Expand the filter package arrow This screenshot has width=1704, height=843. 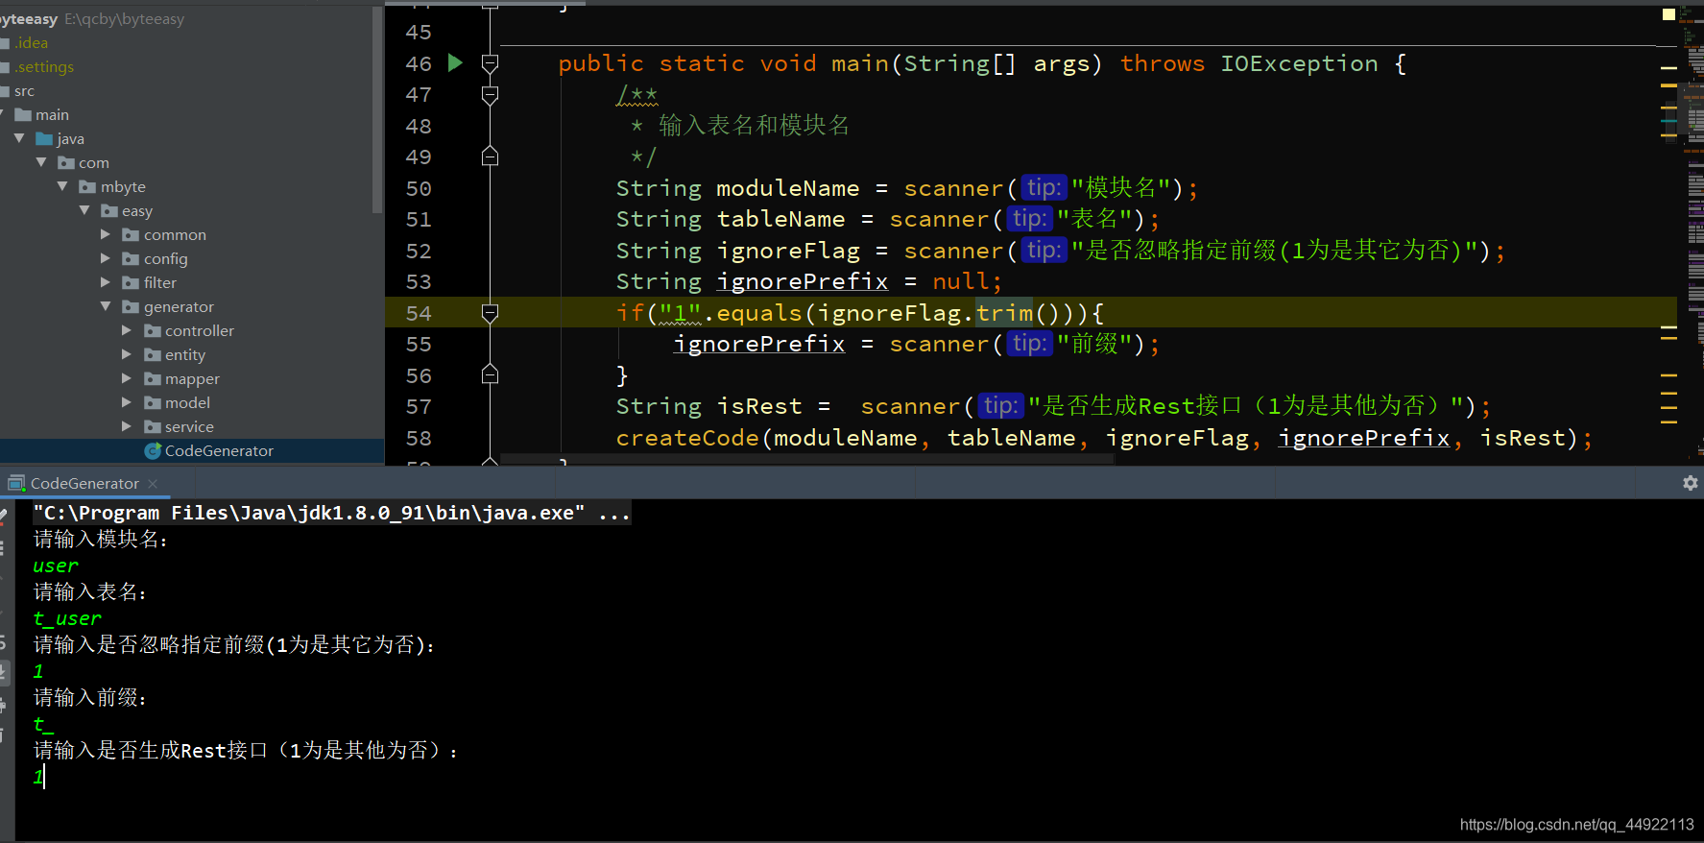106,282
